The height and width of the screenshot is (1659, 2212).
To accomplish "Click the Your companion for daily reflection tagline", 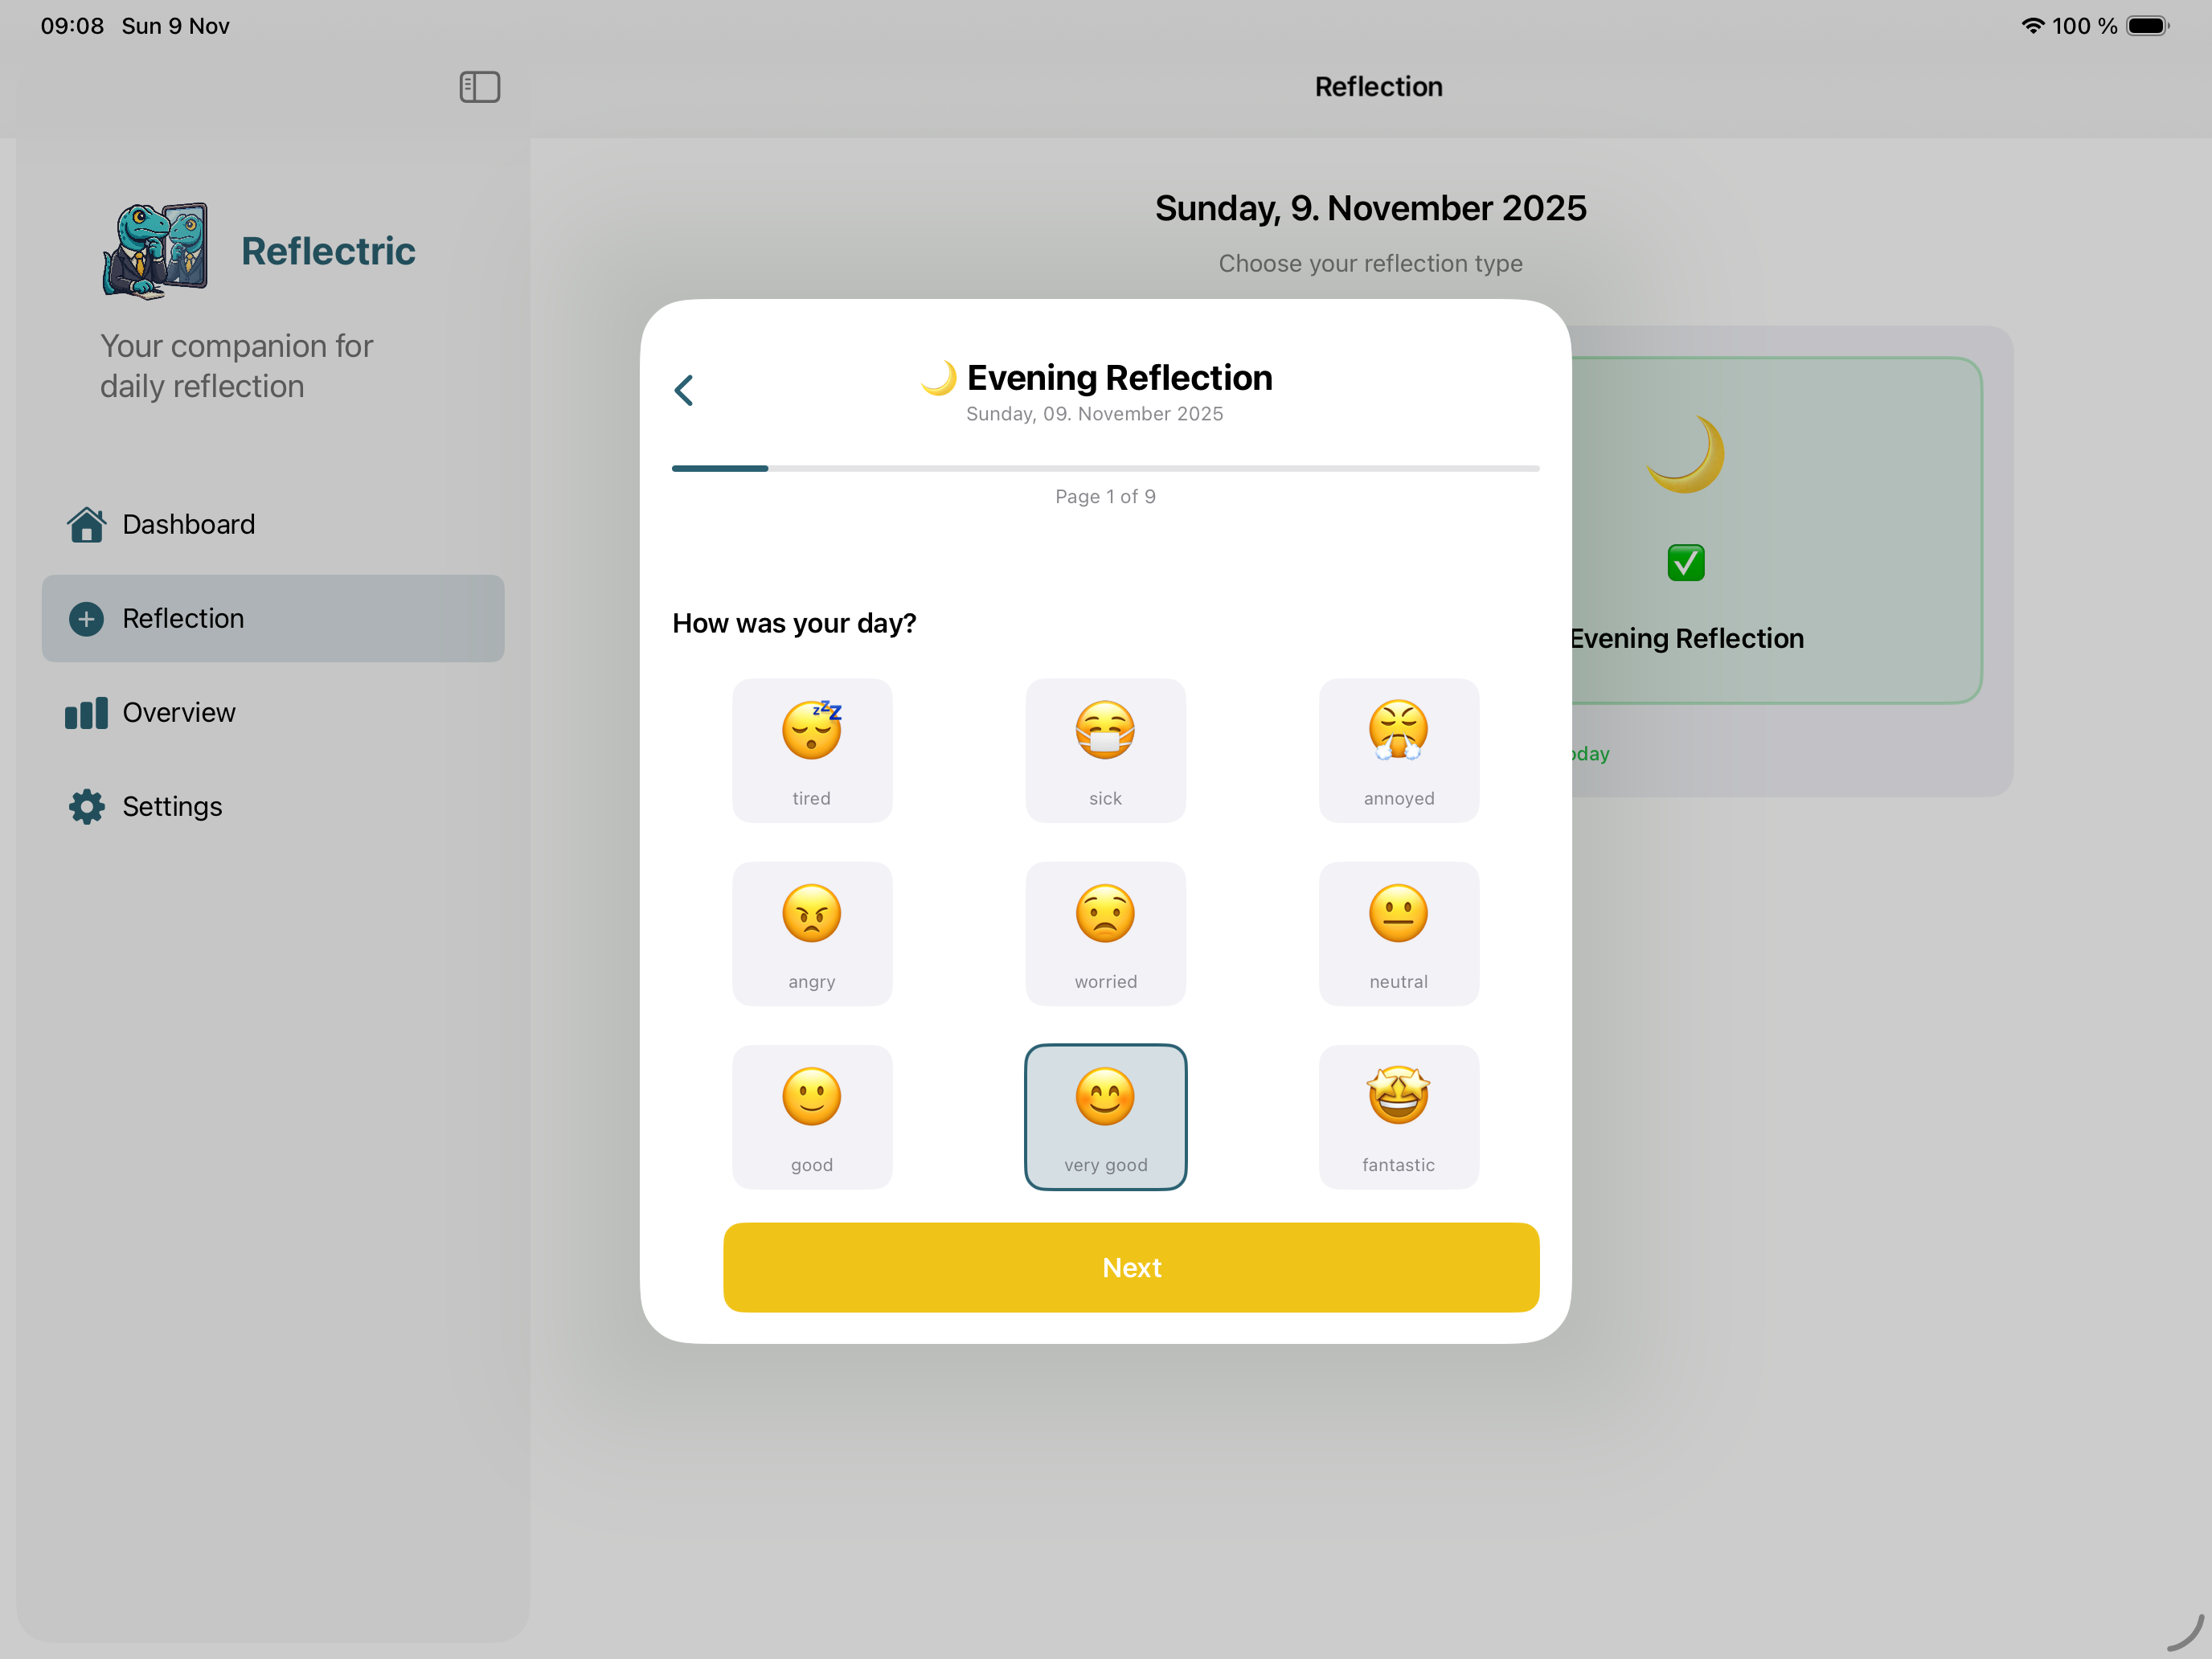I will coord(236,366).
